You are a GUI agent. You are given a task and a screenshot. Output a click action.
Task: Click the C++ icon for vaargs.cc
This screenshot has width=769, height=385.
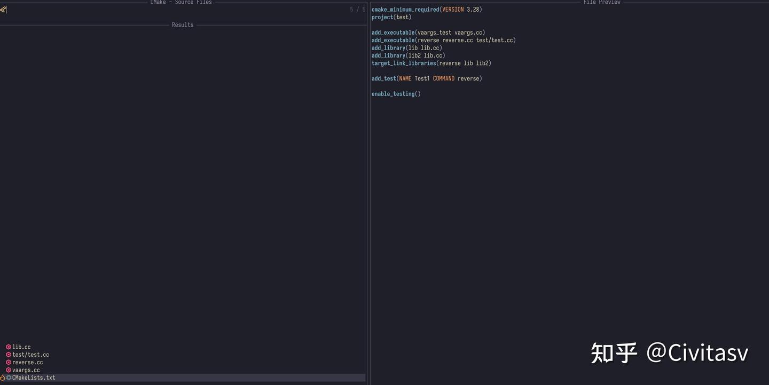point(9,370)
